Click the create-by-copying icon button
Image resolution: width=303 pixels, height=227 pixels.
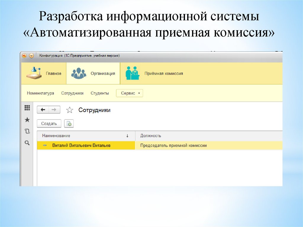pos(69,124)
